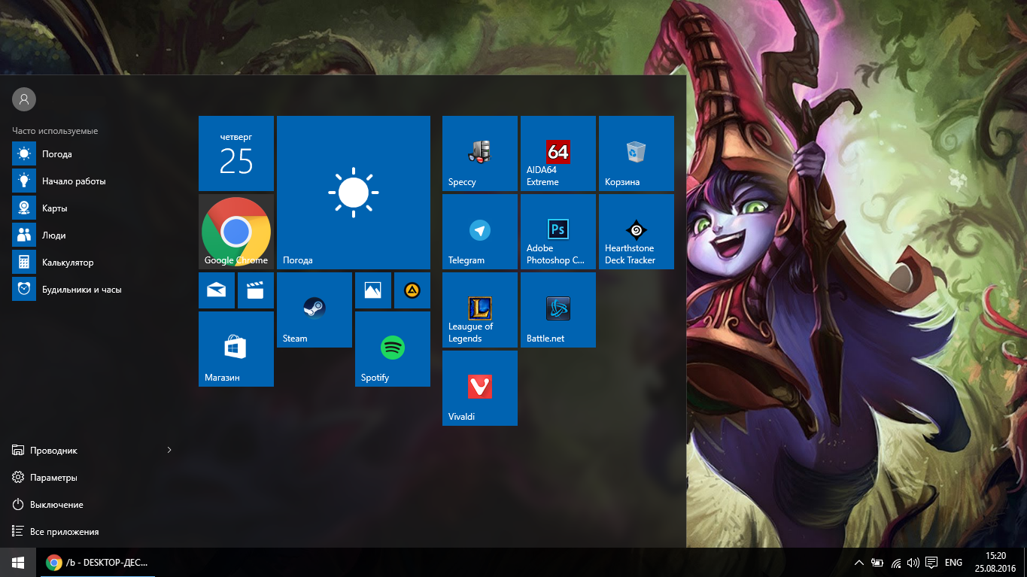Launch the Hearthstone Deck Tracker tile
The height and width of the screenshot is (577, 1027).
click(x=637, y=232)
